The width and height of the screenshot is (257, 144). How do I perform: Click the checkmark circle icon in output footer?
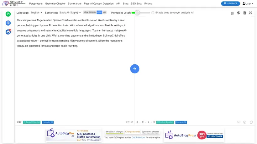(x=245, y=122)
